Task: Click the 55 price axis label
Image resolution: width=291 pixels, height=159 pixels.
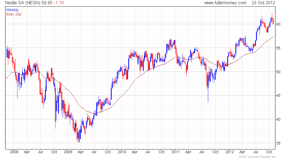Action: pos(278,48)
